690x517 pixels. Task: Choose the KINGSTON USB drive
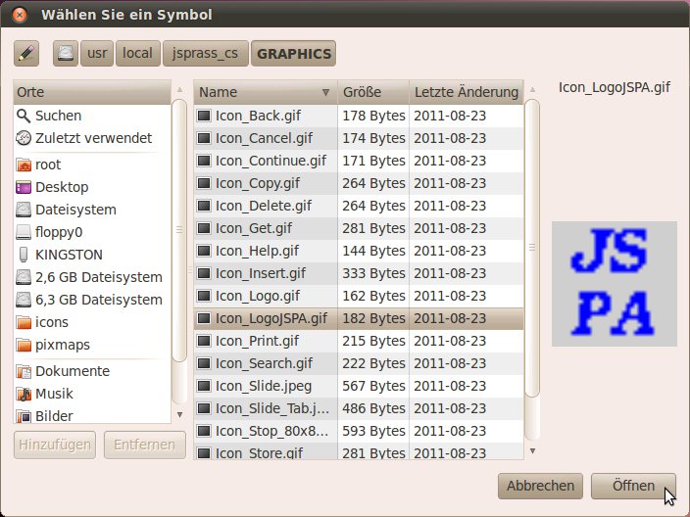(x=69, y=255)
